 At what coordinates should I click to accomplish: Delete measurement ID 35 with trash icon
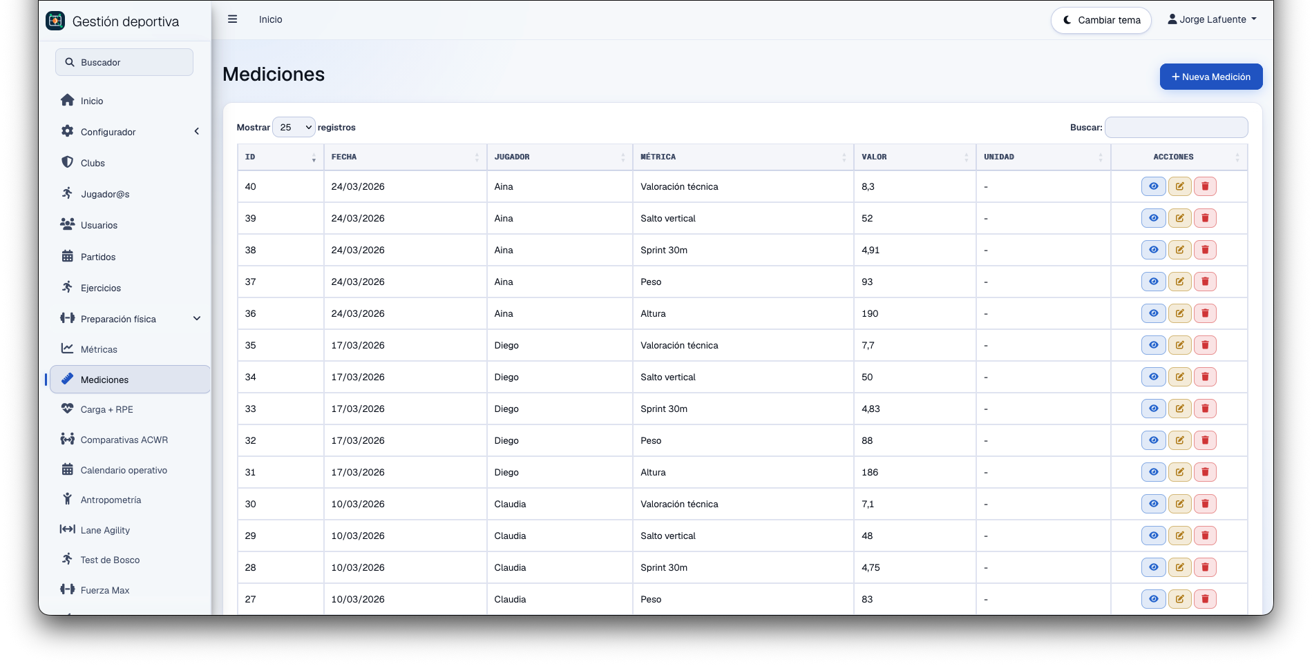point(1206,345)
